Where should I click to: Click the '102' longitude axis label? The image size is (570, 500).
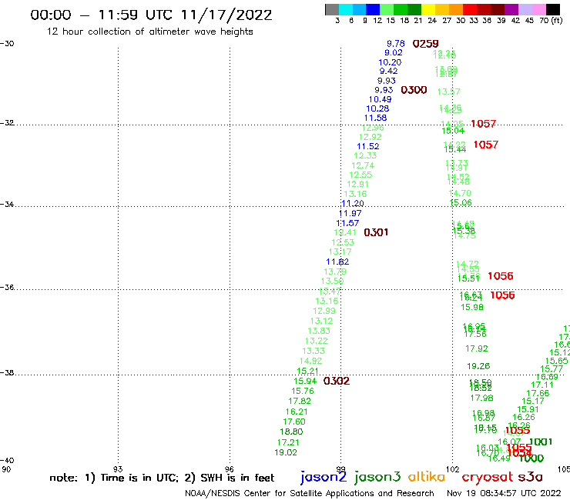453,469
